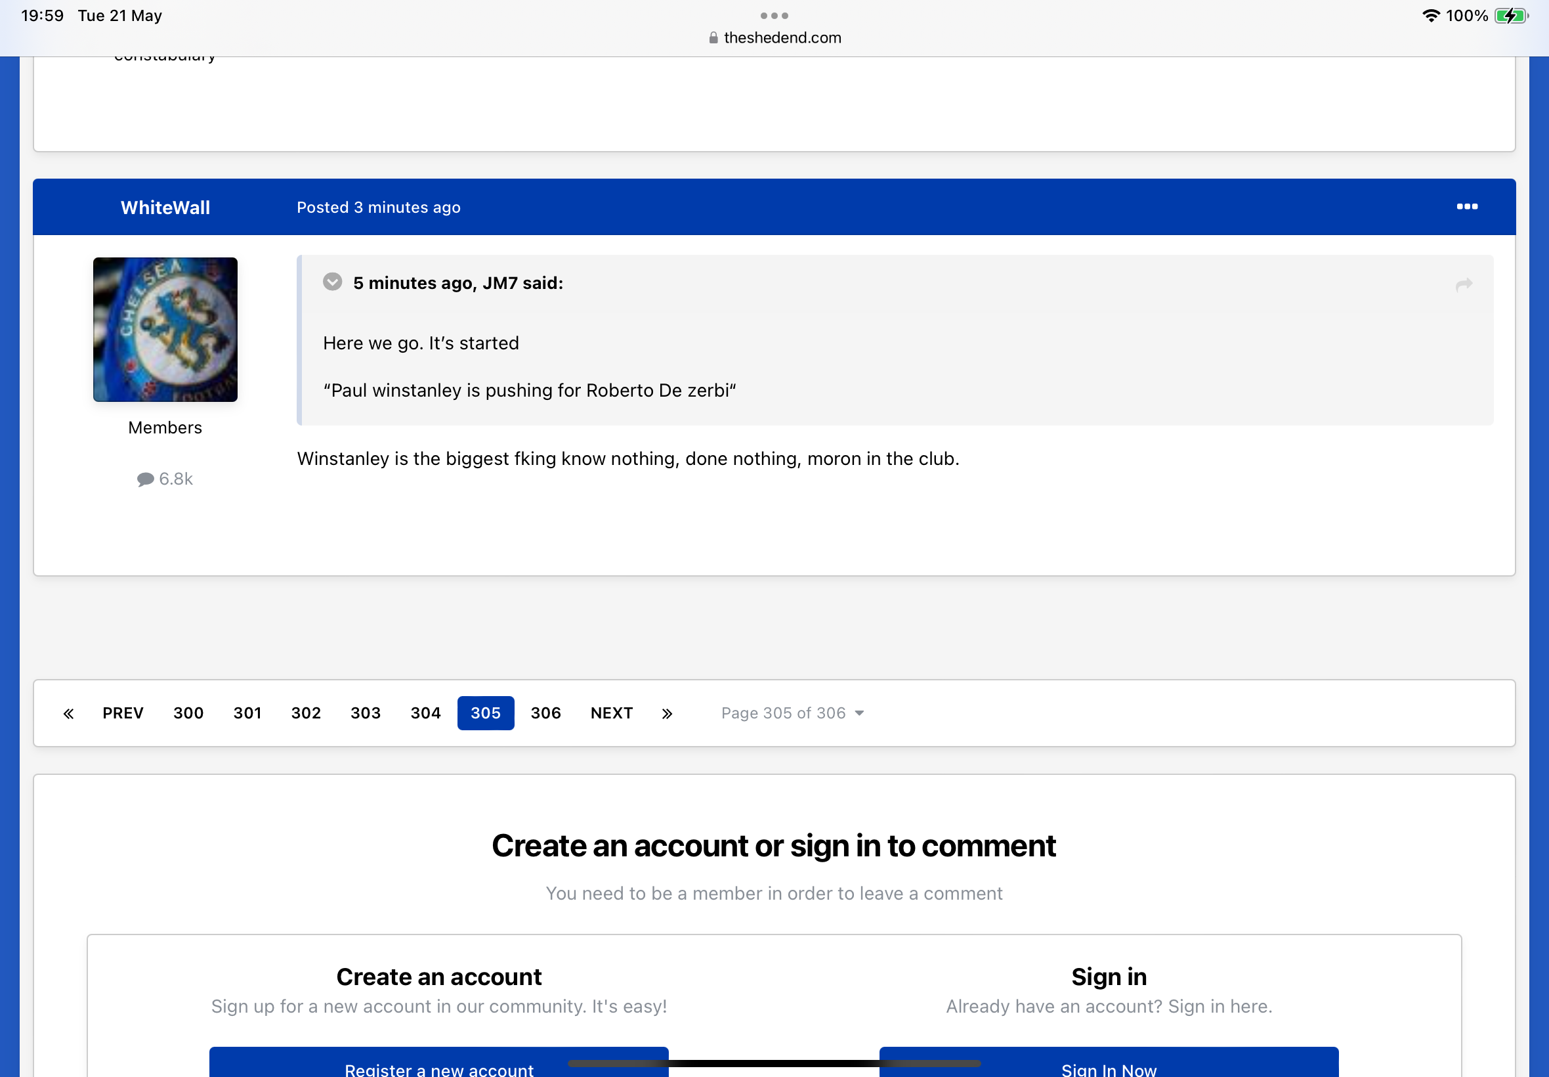
Task: Go to page 302
Action: click(305, 713)
